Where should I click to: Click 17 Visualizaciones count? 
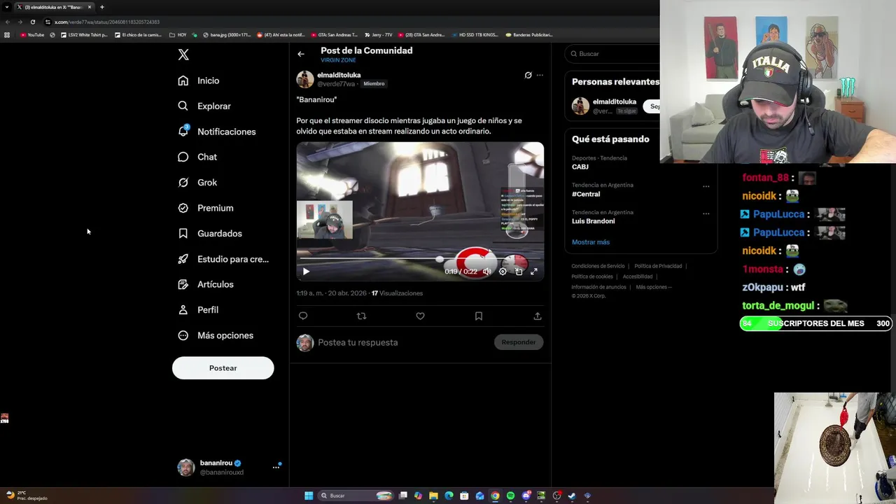[397, 293]
